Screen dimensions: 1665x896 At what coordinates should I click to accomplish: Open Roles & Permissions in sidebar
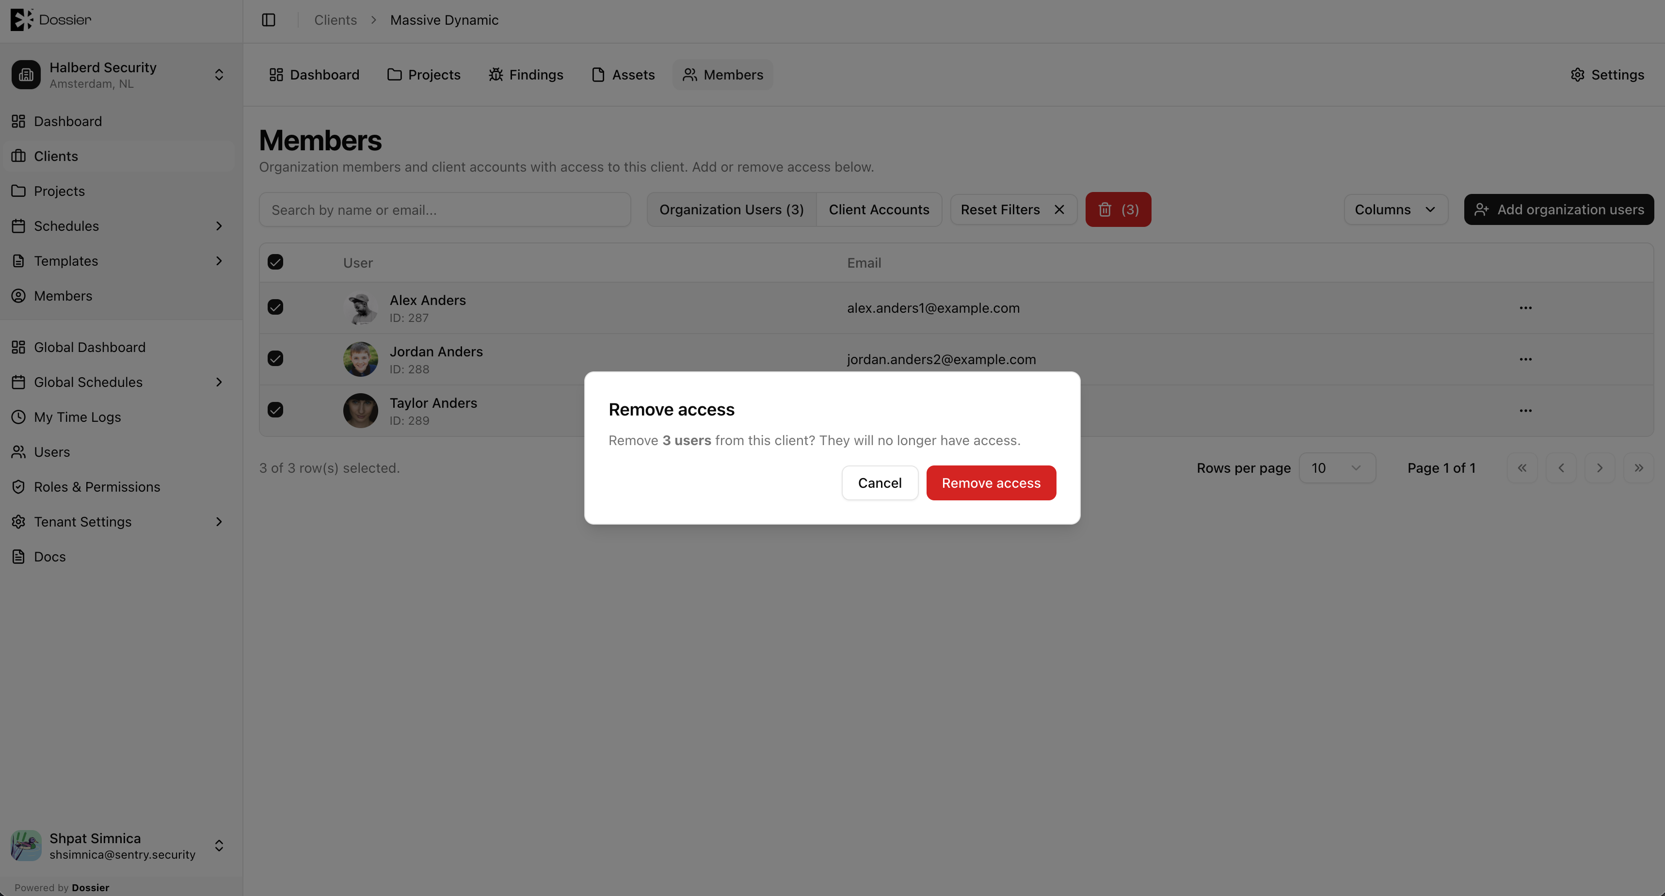tap(97, 487)
